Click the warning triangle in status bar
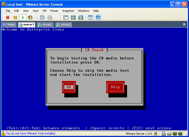The width and height of the screenshot is (189, 137). (x=3, y=133)
